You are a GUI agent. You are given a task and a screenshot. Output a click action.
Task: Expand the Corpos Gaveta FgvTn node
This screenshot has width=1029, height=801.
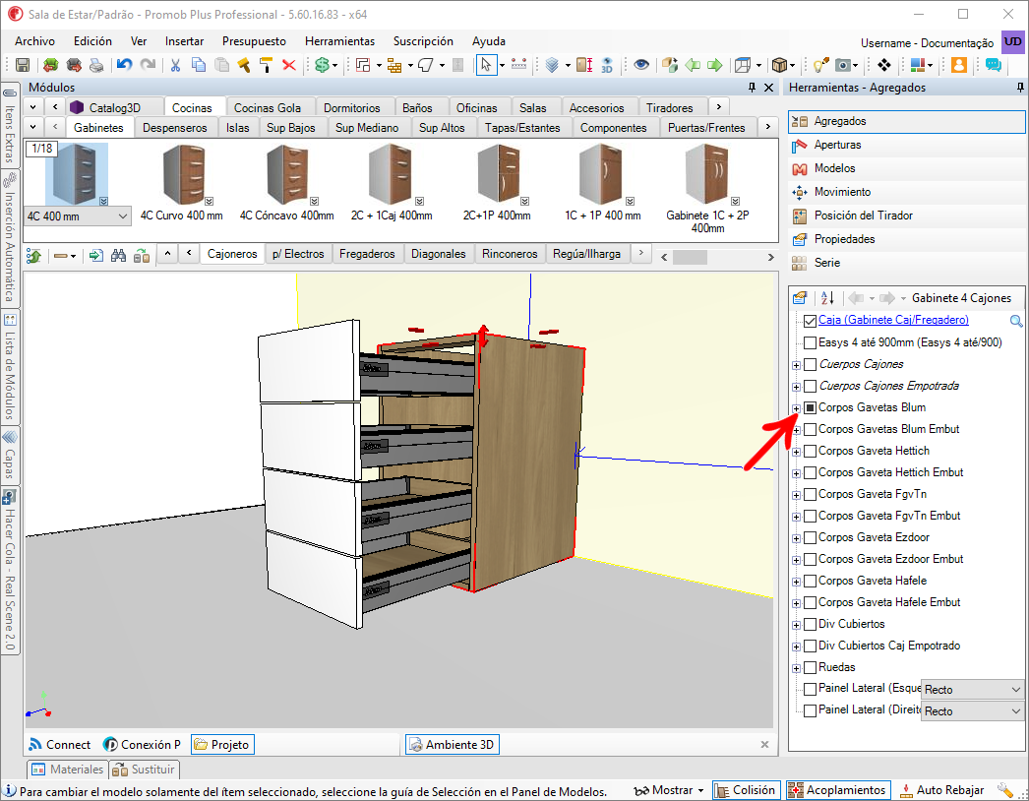[796, 495]
